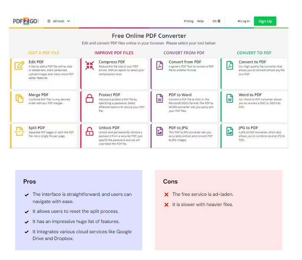This screenshot has width=302, height=260.
Task: Click 'Combine PDF files in any desired order' description
Action: [x=49, y=101]
